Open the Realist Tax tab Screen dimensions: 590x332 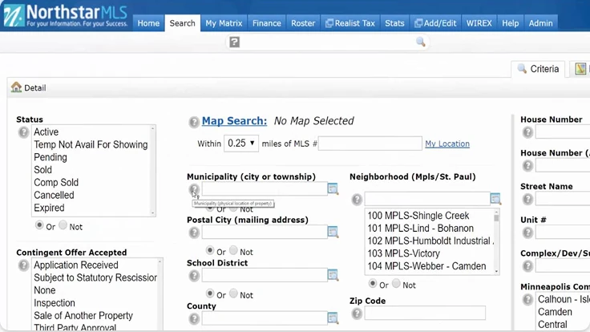pos(350,23)
